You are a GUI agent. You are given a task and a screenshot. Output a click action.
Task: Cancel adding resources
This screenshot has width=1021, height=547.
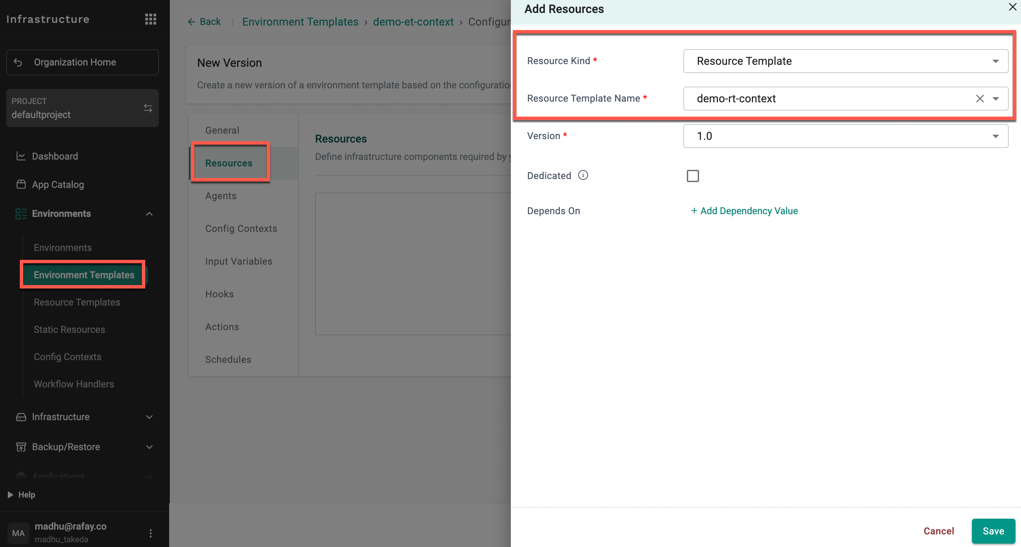938,531
